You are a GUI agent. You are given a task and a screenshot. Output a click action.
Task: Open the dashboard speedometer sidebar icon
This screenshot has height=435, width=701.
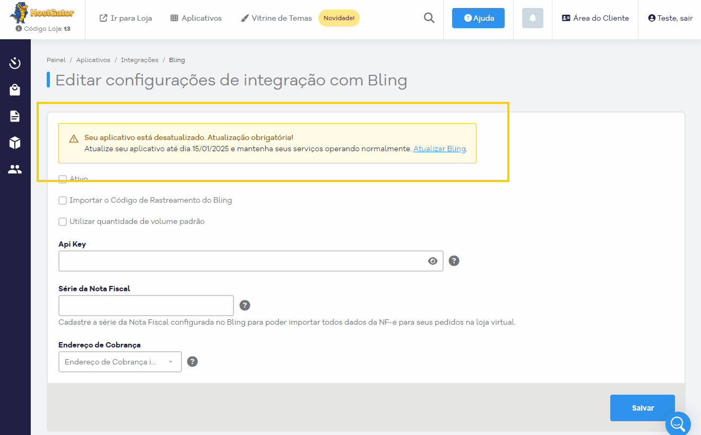click(x=15, y=64)
